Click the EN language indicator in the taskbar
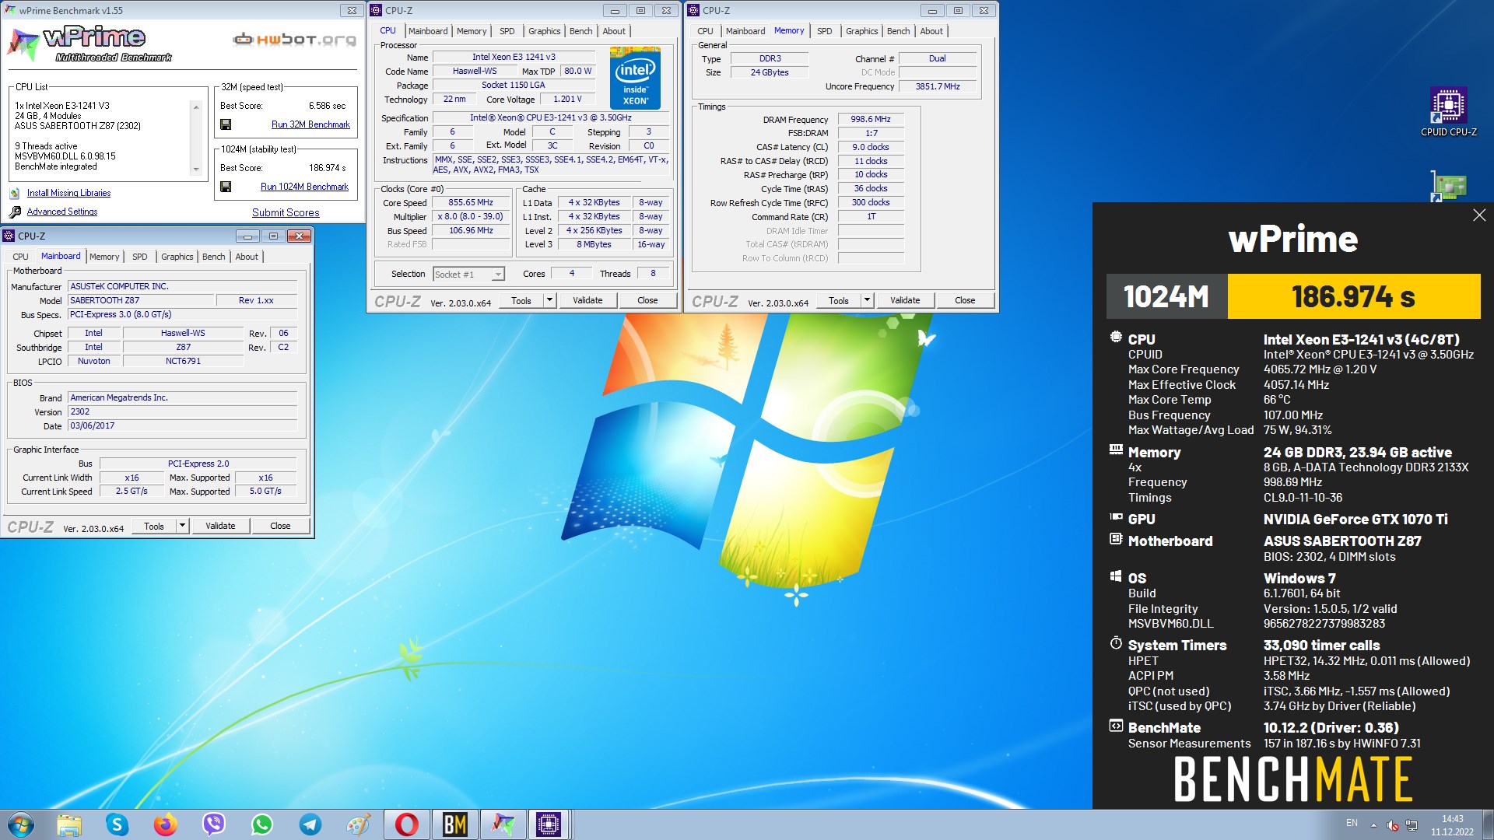This screenshot has height=840, width=1494. (1352, 823)
